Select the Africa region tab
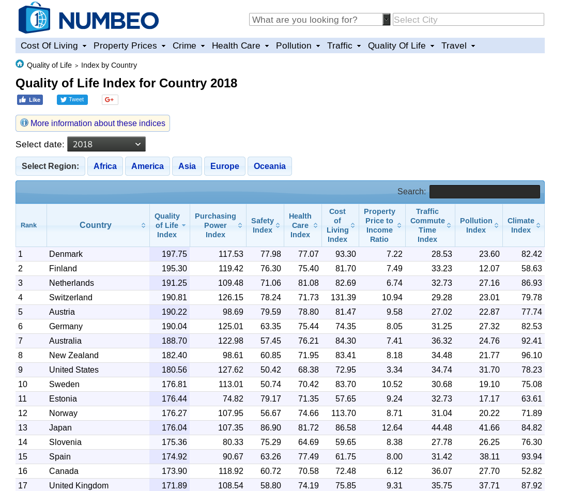This screenshot has width=568, height=491. pos(105,166)
